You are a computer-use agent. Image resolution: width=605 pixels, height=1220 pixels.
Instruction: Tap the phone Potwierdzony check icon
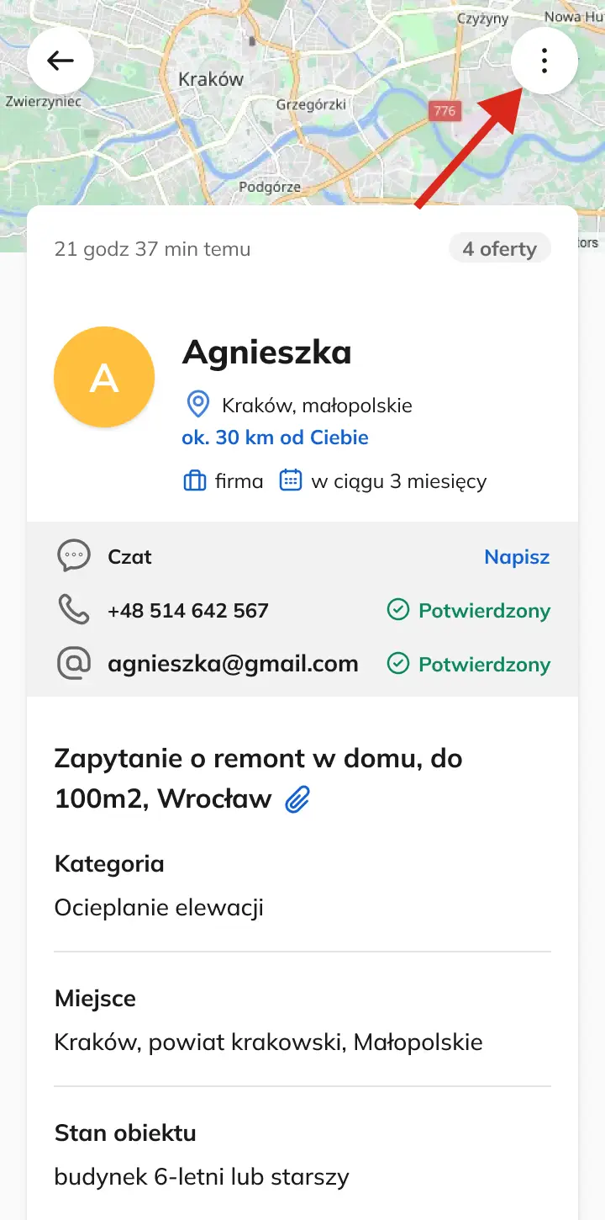(x=397, y=610)
